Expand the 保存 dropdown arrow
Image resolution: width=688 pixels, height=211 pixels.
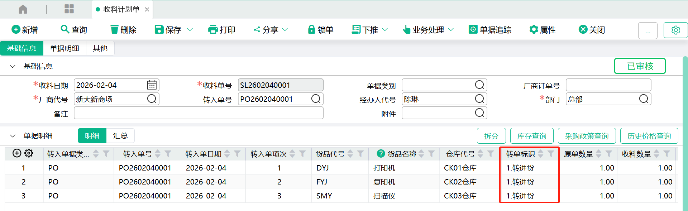coord(190,30)
